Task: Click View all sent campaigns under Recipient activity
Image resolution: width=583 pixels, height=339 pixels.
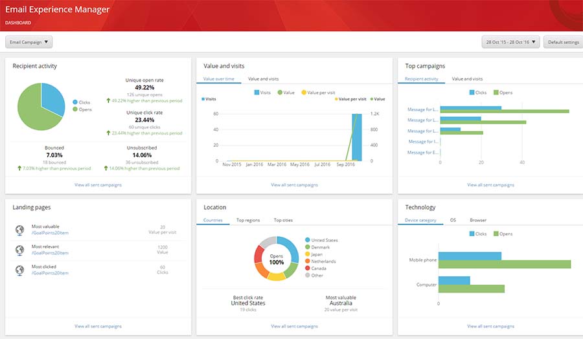Action: pos(98,185)
